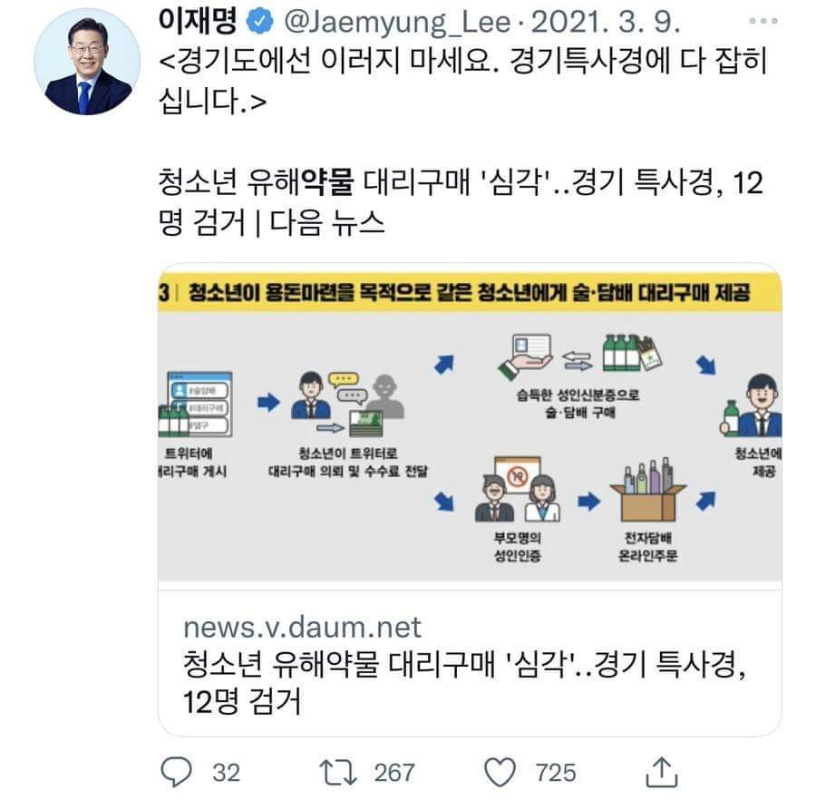Click the 2021. 3. 9. timestamp

pos(606,23)
